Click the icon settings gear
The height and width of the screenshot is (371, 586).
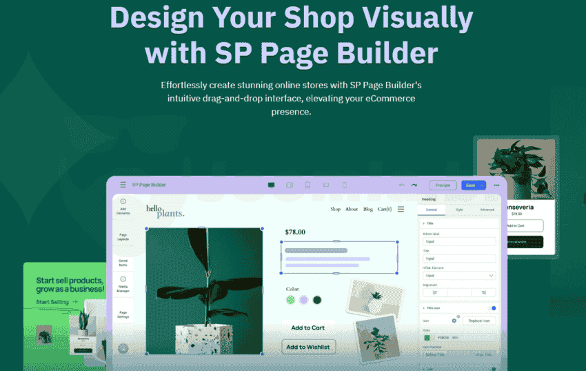(x=454, y=321)
